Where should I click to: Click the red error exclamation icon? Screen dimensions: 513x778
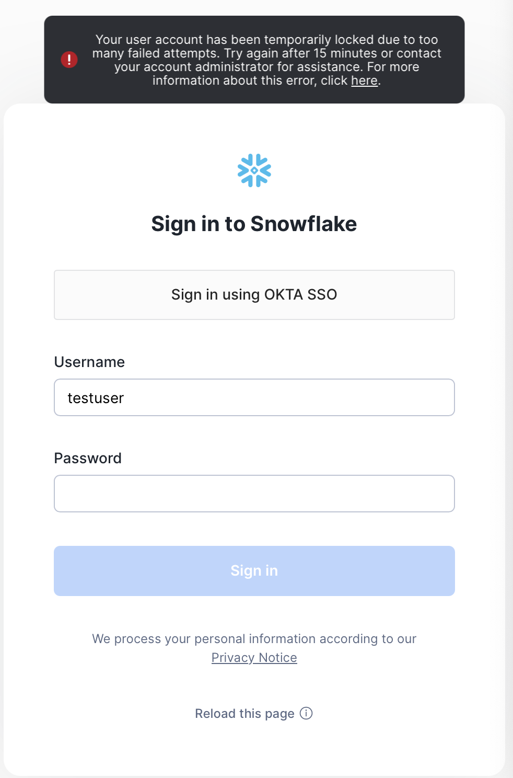(x=69, y=60)
